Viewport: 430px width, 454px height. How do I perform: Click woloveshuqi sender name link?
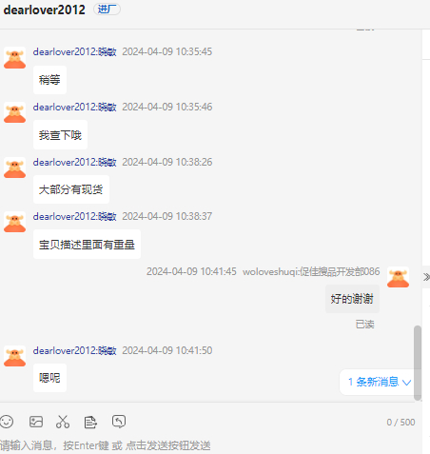(x=311, y=271)
